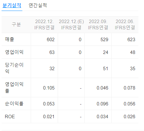Select the 영업이익 value 63
The width and height of the screenshot is (144, 131).
click(x=52, y=52)
